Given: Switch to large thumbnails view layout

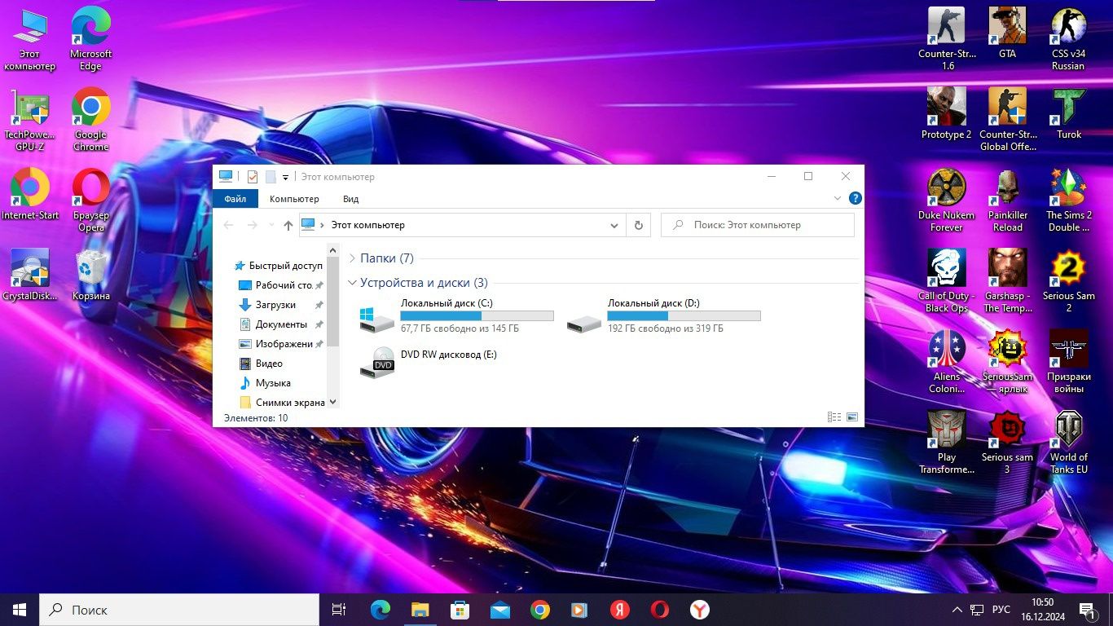Looking at the screenshot, I should [x=852, y=417].
